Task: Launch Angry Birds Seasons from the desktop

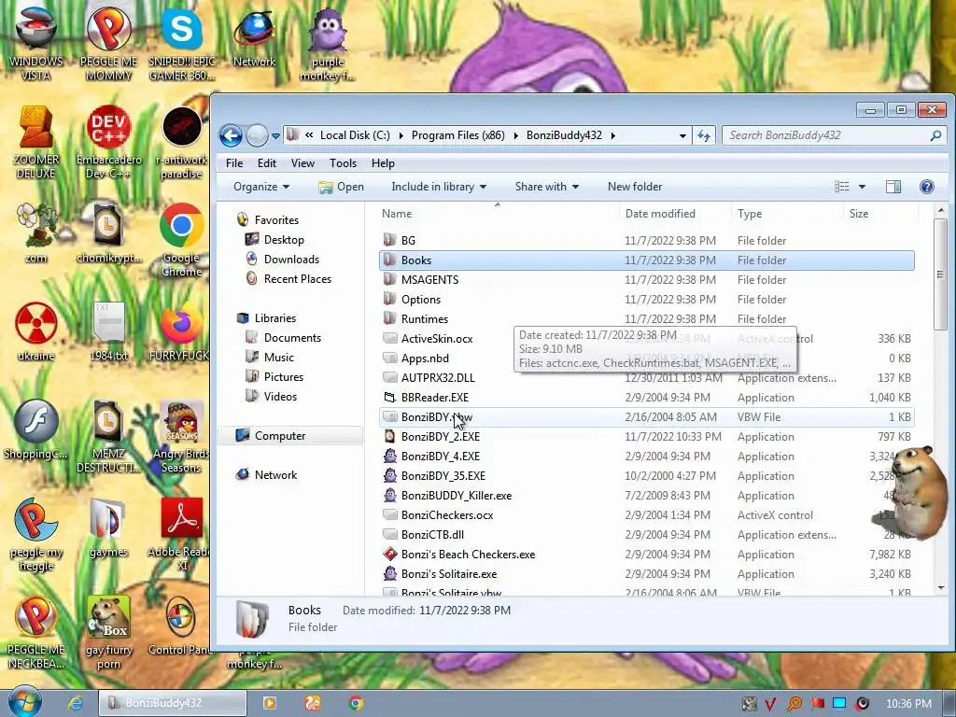Action: [x=182, y=435]
